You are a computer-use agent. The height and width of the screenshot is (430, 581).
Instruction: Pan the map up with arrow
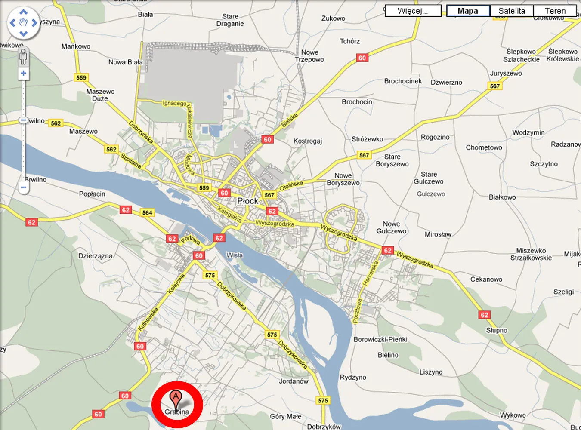(24, 12)
